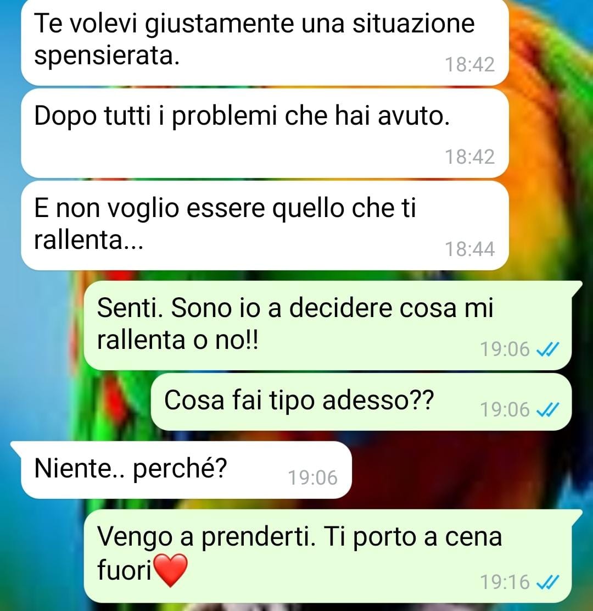Image resolution: width=593 pixels, height=611 pixels.
Task: Tap the word 'rallenta...' in received message
Action: pos(89,240)
